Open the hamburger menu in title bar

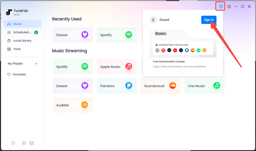(x=229, y=6)
